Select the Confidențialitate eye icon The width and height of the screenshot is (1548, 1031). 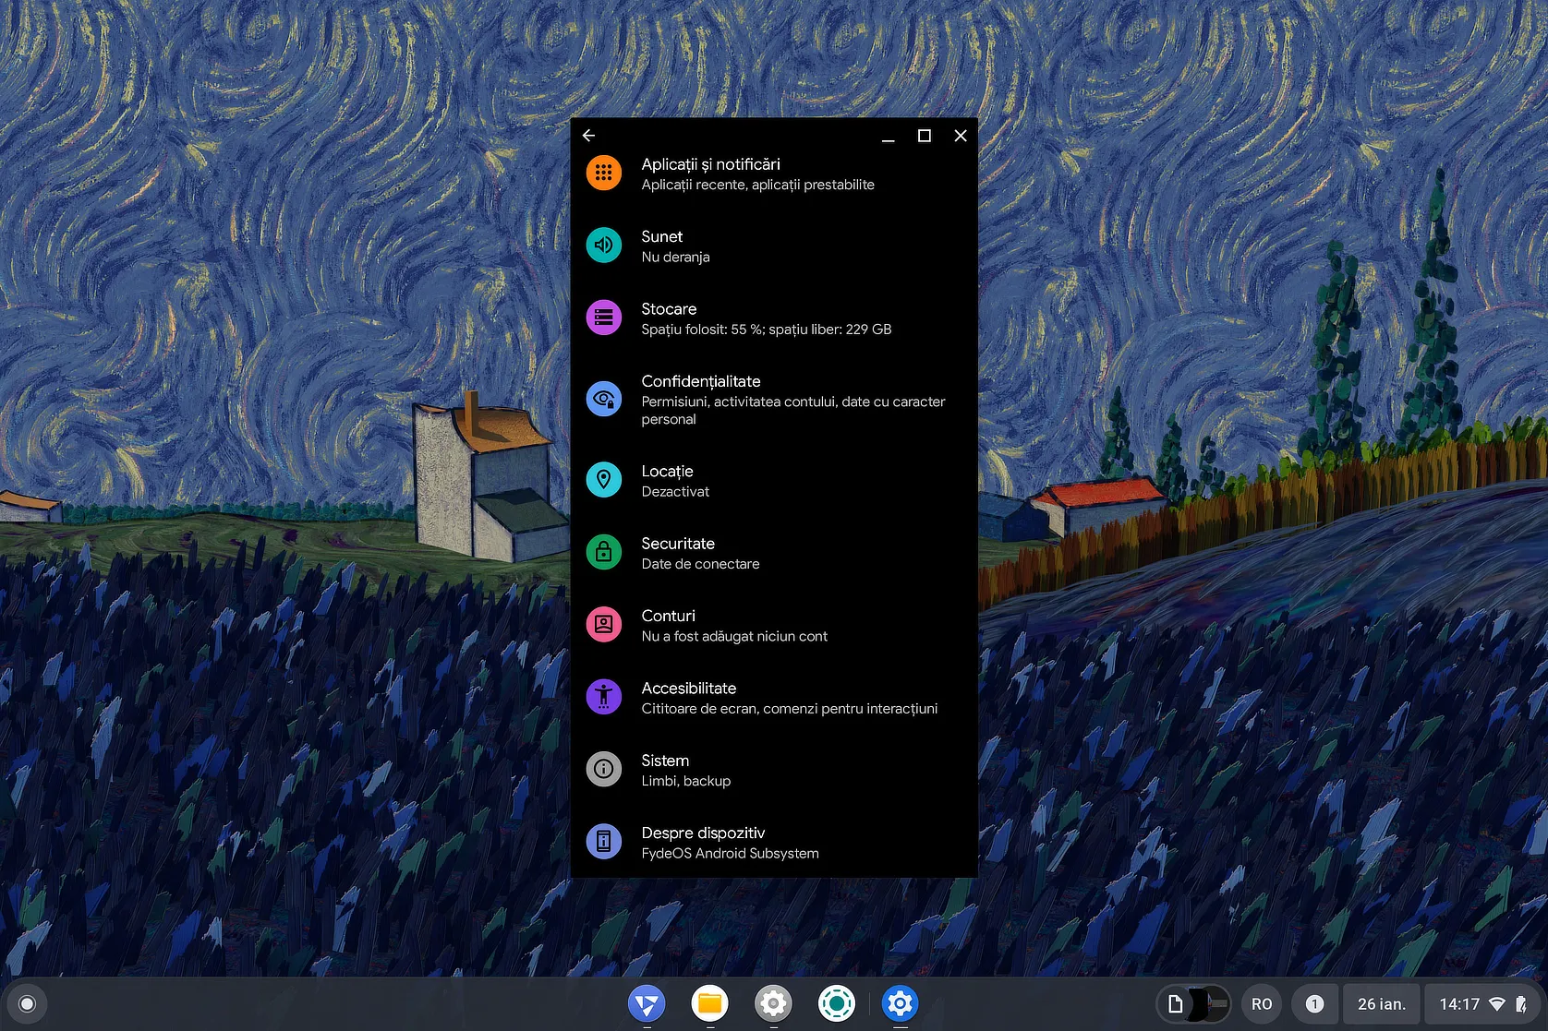tap(604, 399)
